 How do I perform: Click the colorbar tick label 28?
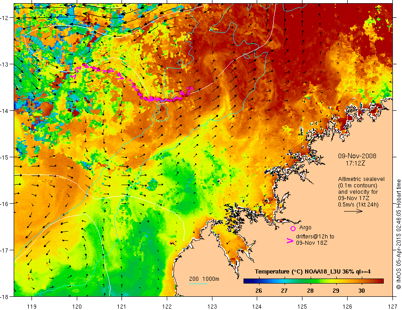tap(310, 290)
